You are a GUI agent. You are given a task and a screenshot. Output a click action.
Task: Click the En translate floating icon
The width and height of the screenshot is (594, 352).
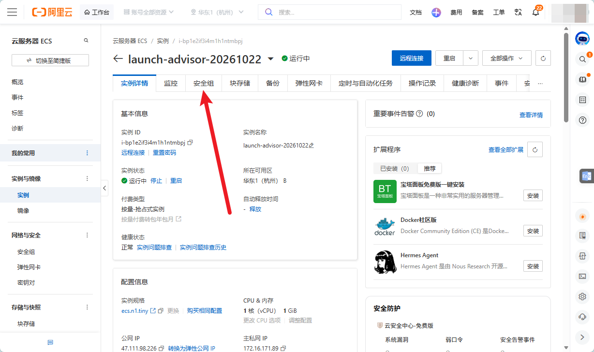(x=587, y=176)
